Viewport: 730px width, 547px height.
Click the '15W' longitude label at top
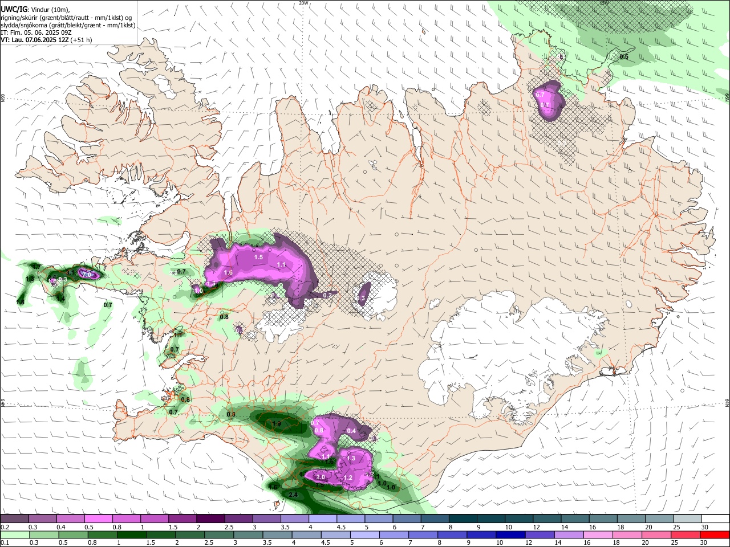(x=604, y=3)
